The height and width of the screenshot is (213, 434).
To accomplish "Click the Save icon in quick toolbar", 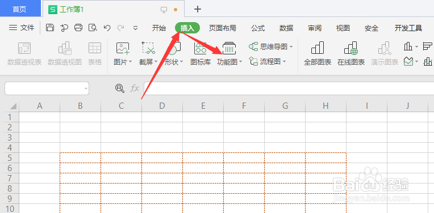I will [x=50, y=28].
